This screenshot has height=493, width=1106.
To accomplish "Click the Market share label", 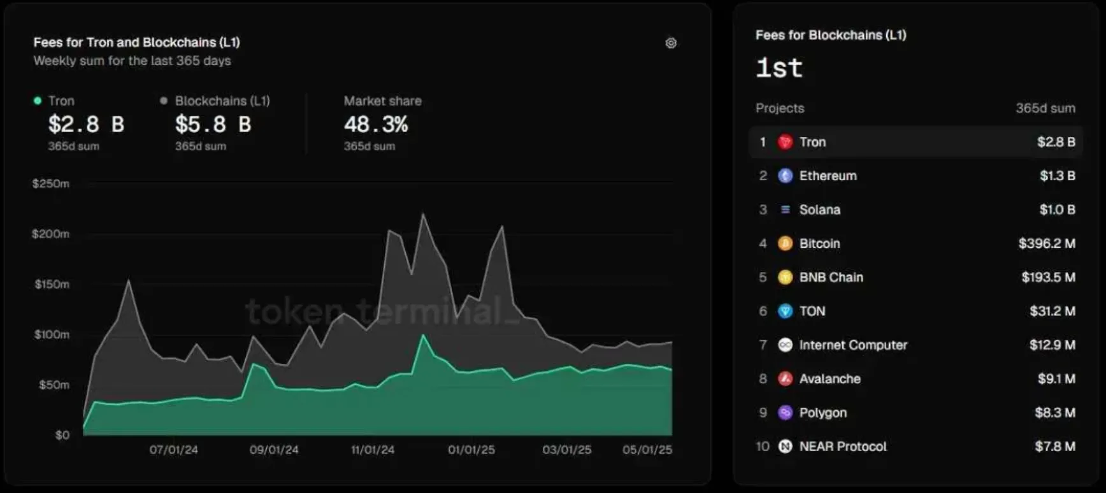I will 382,101.
